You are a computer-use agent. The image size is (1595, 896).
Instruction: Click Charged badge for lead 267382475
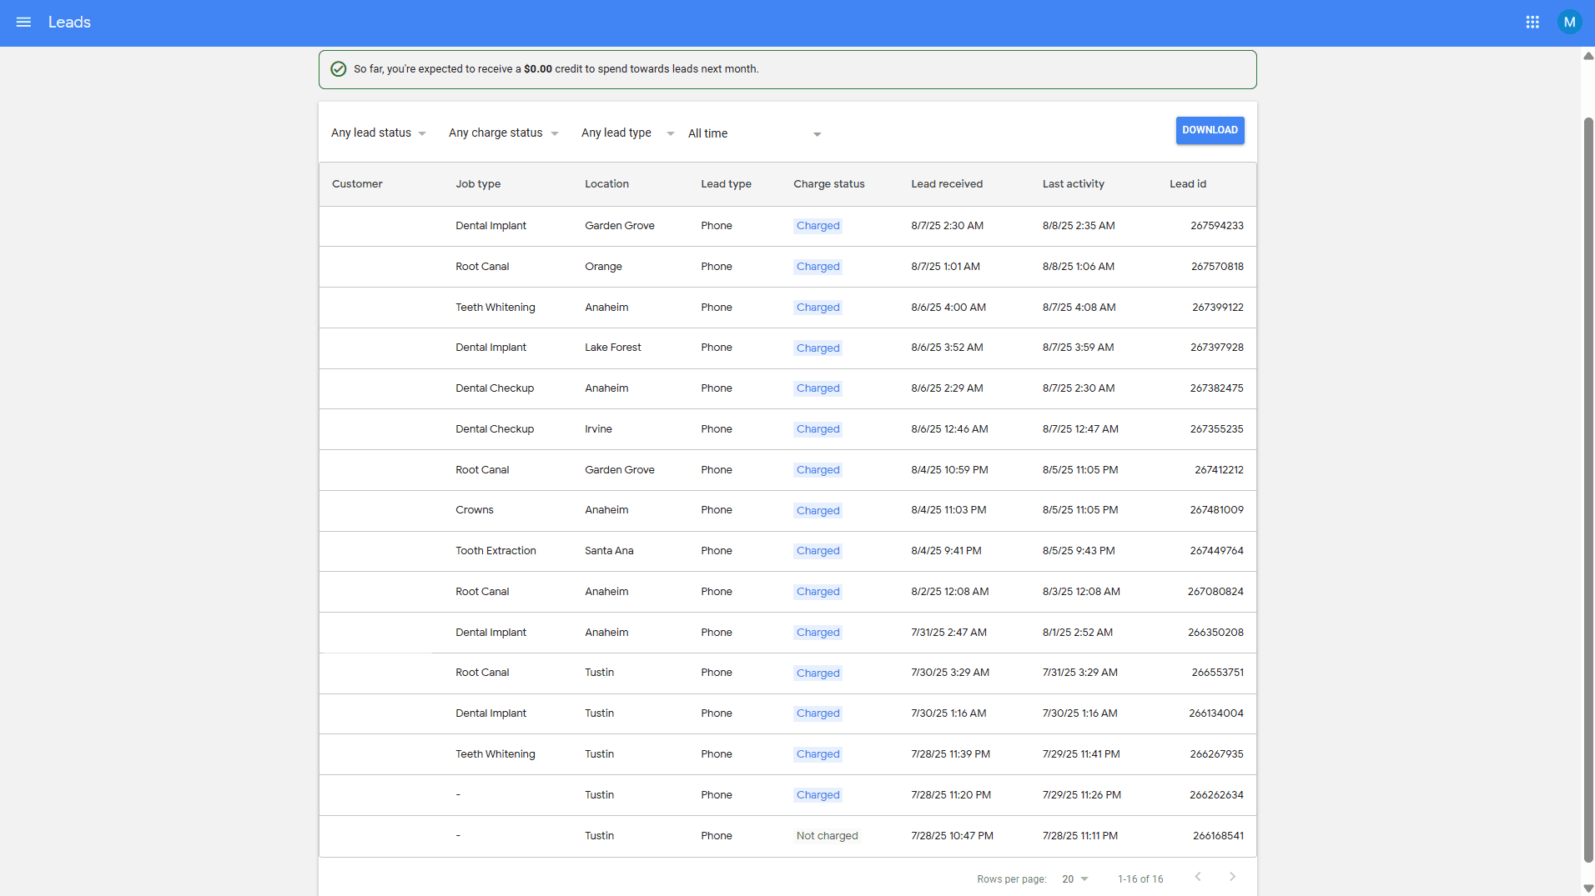coord(818,388)
